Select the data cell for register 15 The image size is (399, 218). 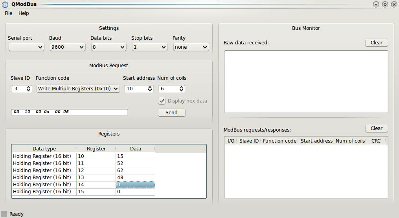[135, 192]
